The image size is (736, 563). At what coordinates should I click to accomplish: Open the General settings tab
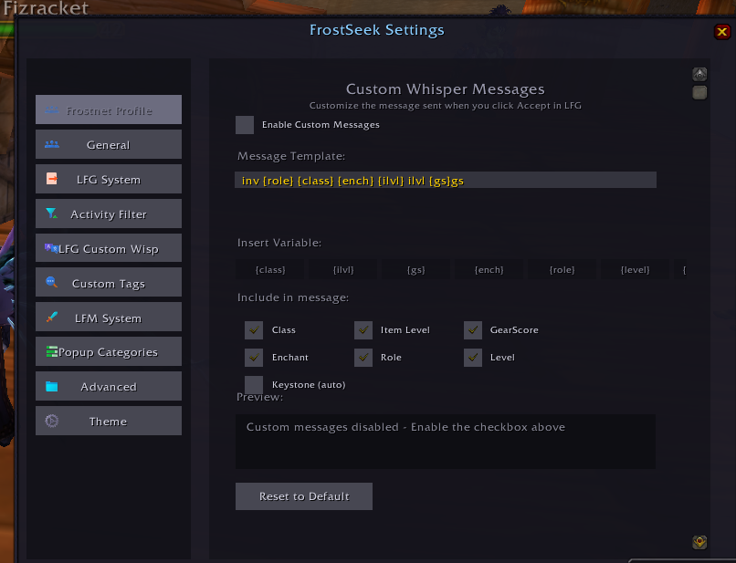(109, 144)
